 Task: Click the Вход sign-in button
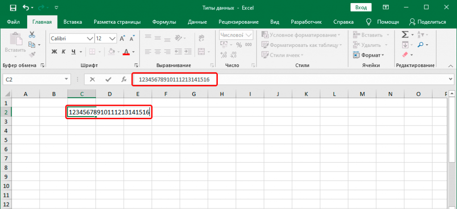coord(361,8)
